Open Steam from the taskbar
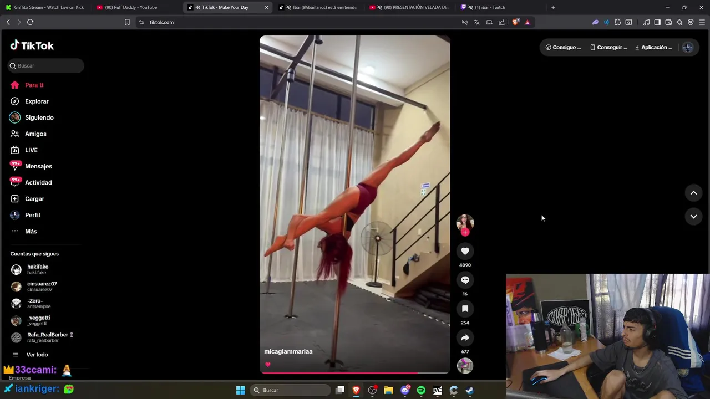This screenshot has width=710, height=399. 469,390
